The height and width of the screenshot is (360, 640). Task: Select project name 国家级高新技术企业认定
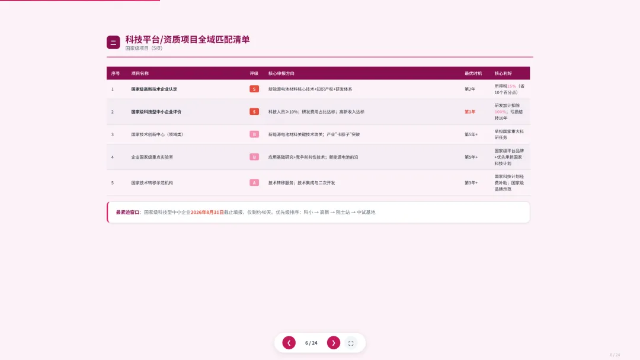click(x=154, y=89)
